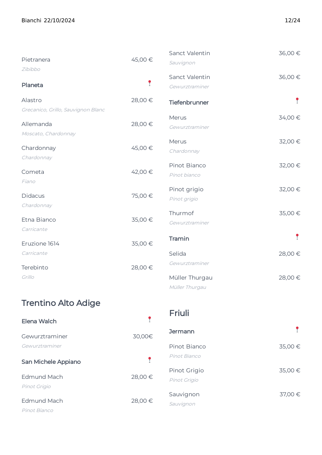Select the Planeta producer heading

tap(32, 85)
